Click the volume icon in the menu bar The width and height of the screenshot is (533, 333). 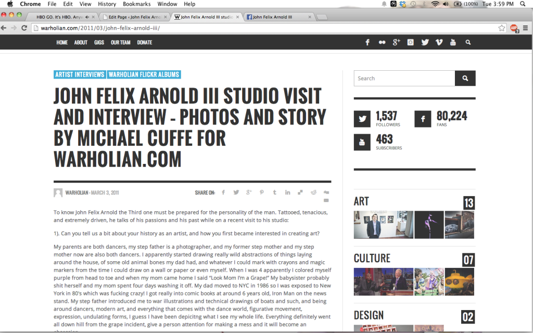click(x=446, y=4)
